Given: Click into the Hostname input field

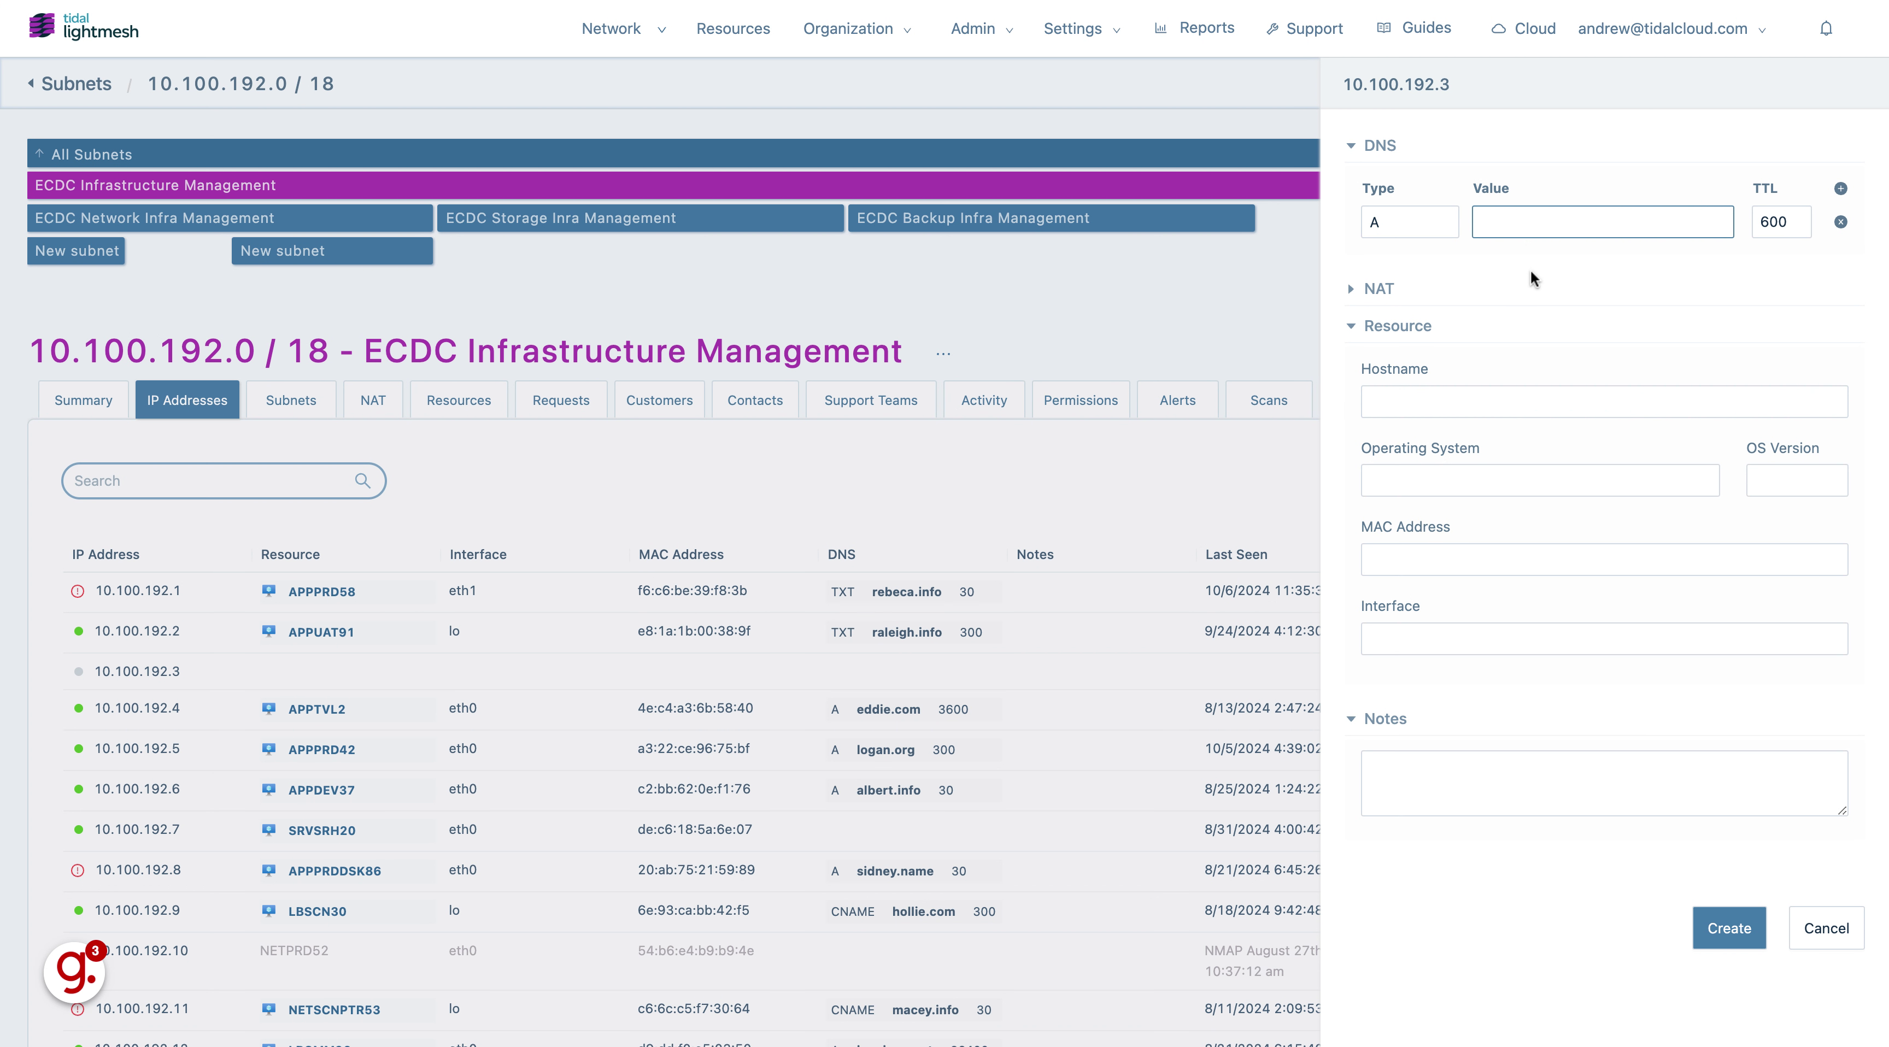Looking at the screenshot, I should click(1604, 402).
